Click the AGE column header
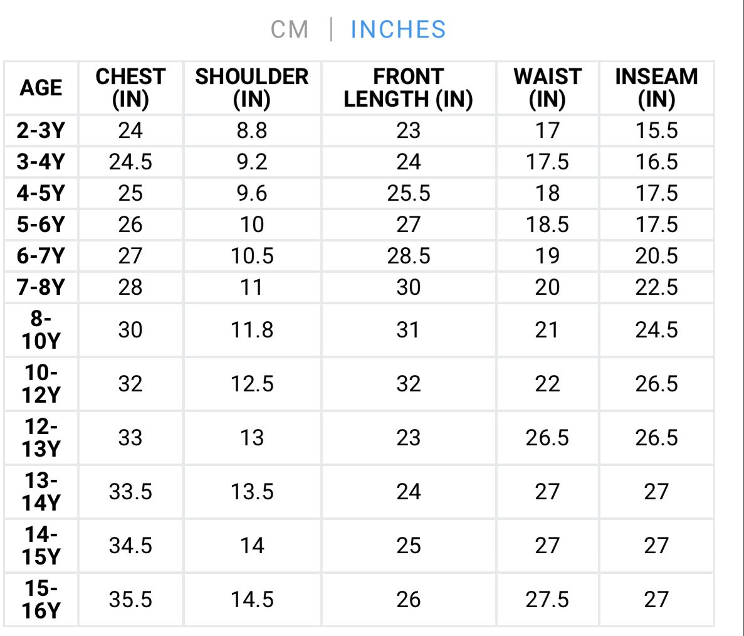 pyautogui.click(x=41, y=88)
